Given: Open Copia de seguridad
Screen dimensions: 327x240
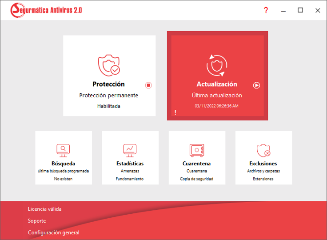Looking at the screenshot, I should click(x=197, y=179).
